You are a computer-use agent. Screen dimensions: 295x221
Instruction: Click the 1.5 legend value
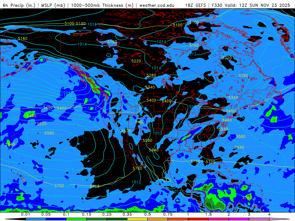tap(208, 214)
